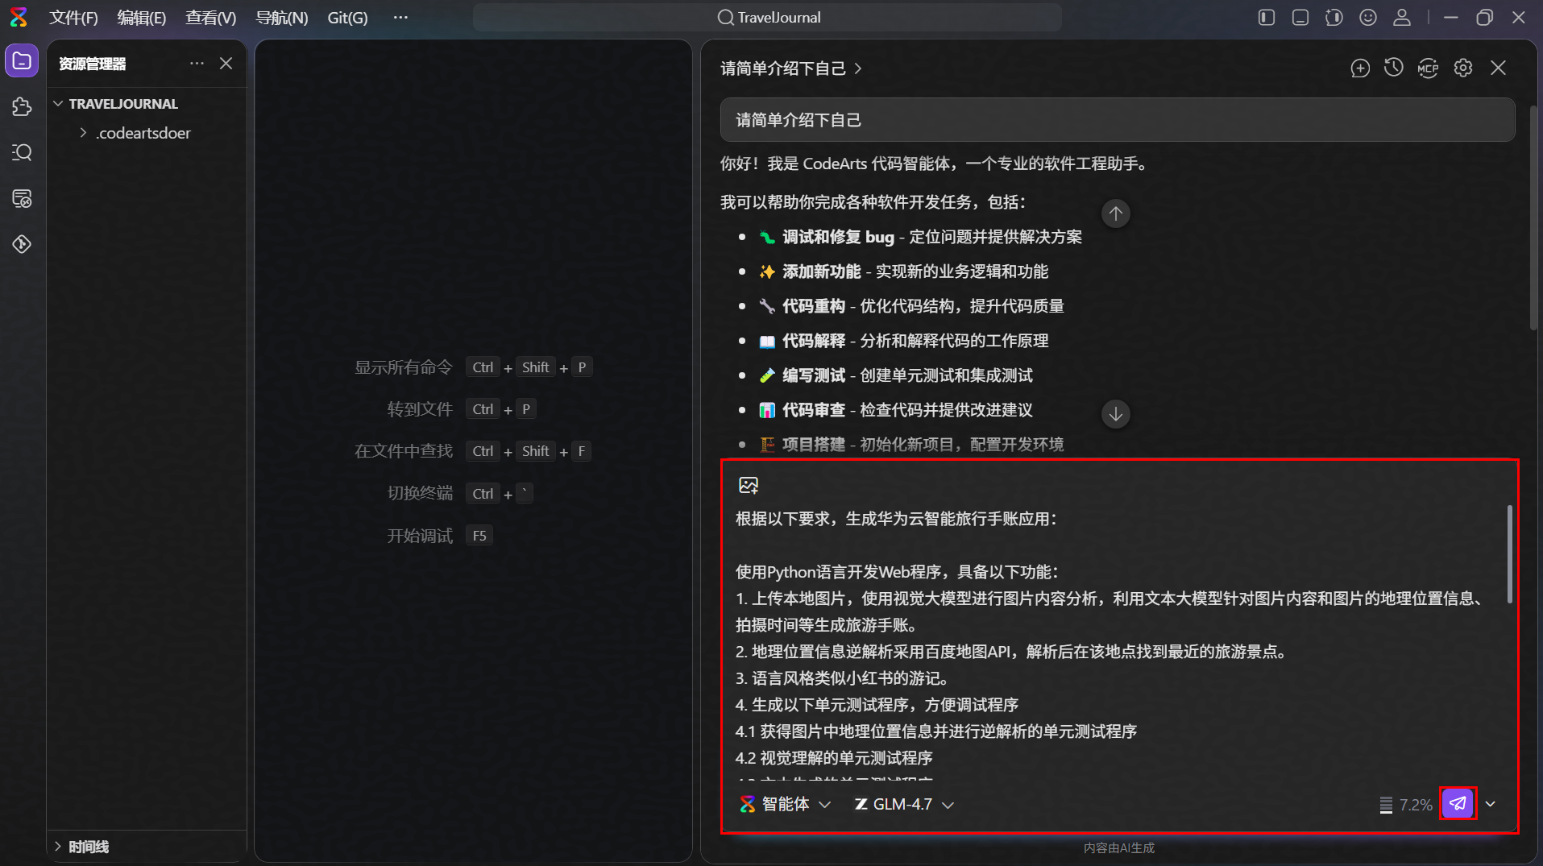The image size is (1543, 866).
Task: Click the image attach icon in the chat input
Action: point(749,485)
